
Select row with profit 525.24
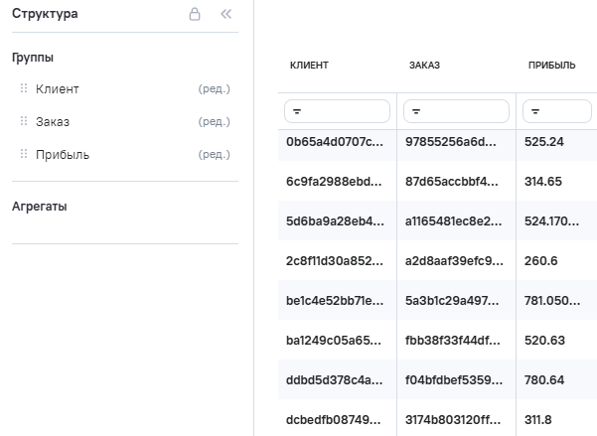pyautogui.click(x=543, y=142)
